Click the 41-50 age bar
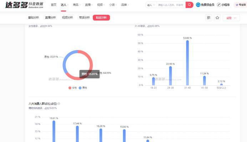247x142 pixels. point(205,81)
